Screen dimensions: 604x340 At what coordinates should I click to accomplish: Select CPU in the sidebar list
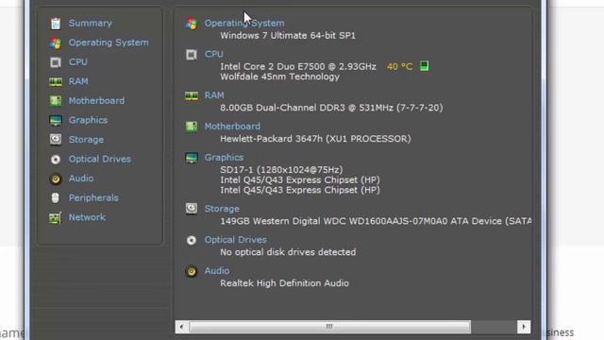(78, 62)
